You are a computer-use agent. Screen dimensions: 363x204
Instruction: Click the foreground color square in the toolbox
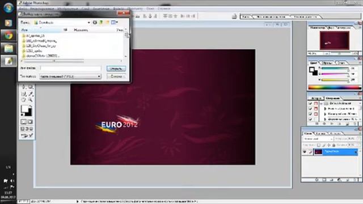24,109
